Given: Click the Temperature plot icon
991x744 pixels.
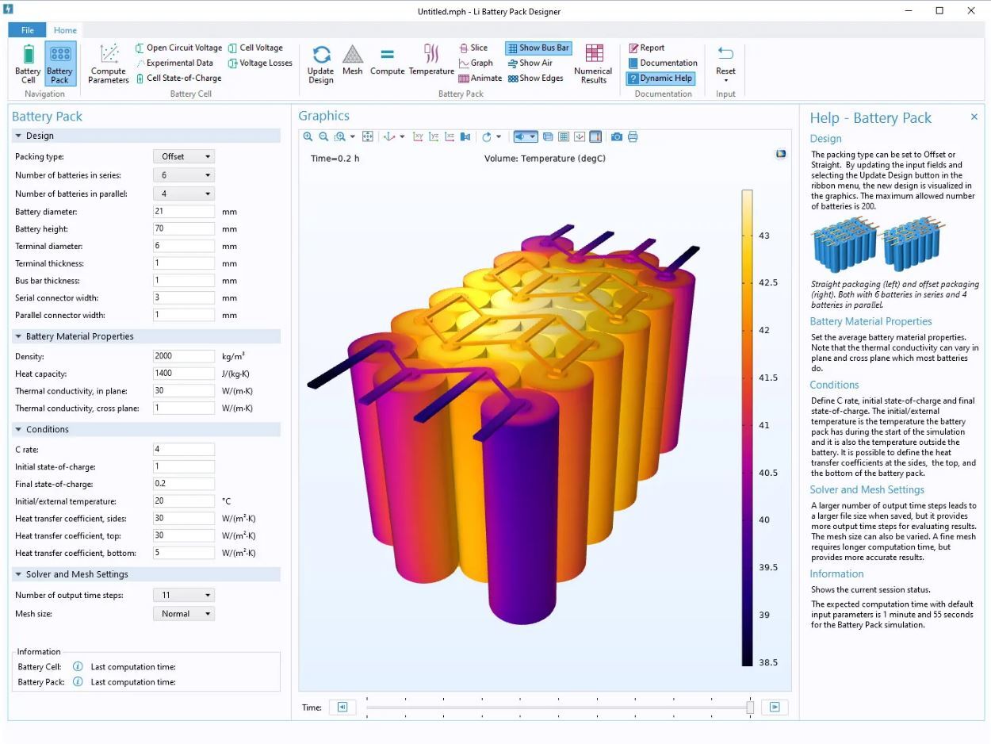Looking at the screenshot, I should (430, 63).
